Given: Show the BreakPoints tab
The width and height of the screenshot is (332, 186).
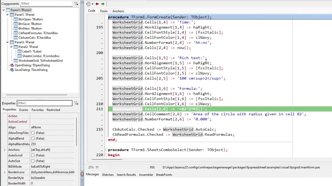Looking at the screenshot, I should click(x=164, y=175).
